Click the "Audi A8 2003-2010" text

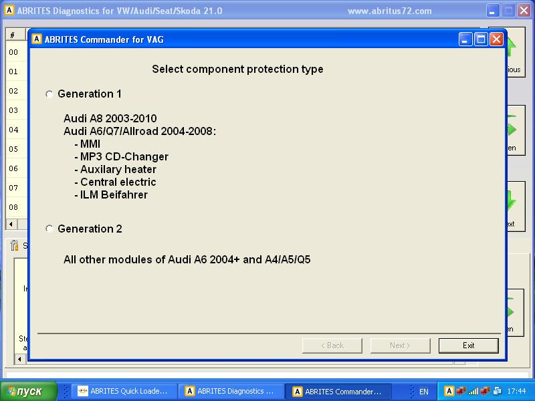(110, 118)
